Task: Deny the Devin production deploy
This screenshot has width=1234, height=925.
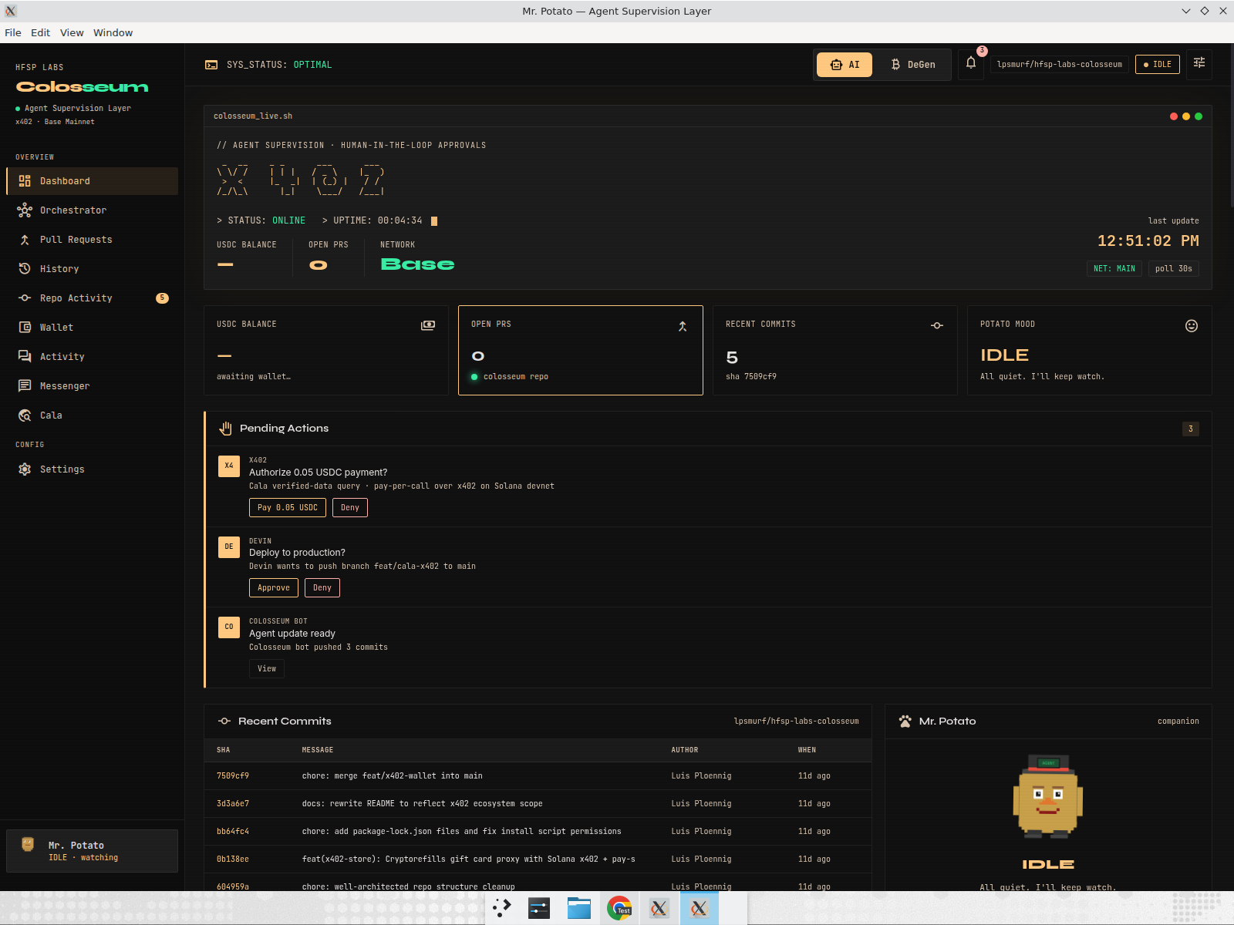Action: pyautogui.click(x=322, y=588)
